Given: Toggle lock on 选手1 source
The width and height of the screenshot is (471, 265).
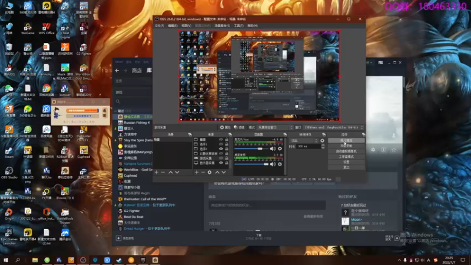Looking at the screenshot, I should pyautogui.click(x=227, y=144).
